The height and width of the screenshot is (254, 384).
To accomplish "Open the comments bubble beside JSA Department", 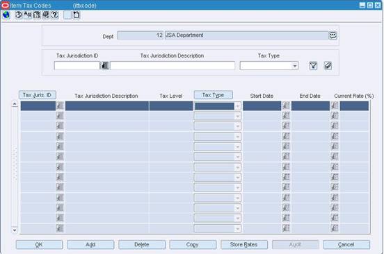I will (333, 35).
